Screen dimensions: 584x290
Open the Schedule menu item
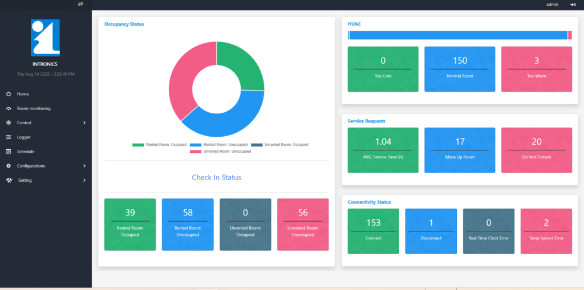(x=26, y=152)
